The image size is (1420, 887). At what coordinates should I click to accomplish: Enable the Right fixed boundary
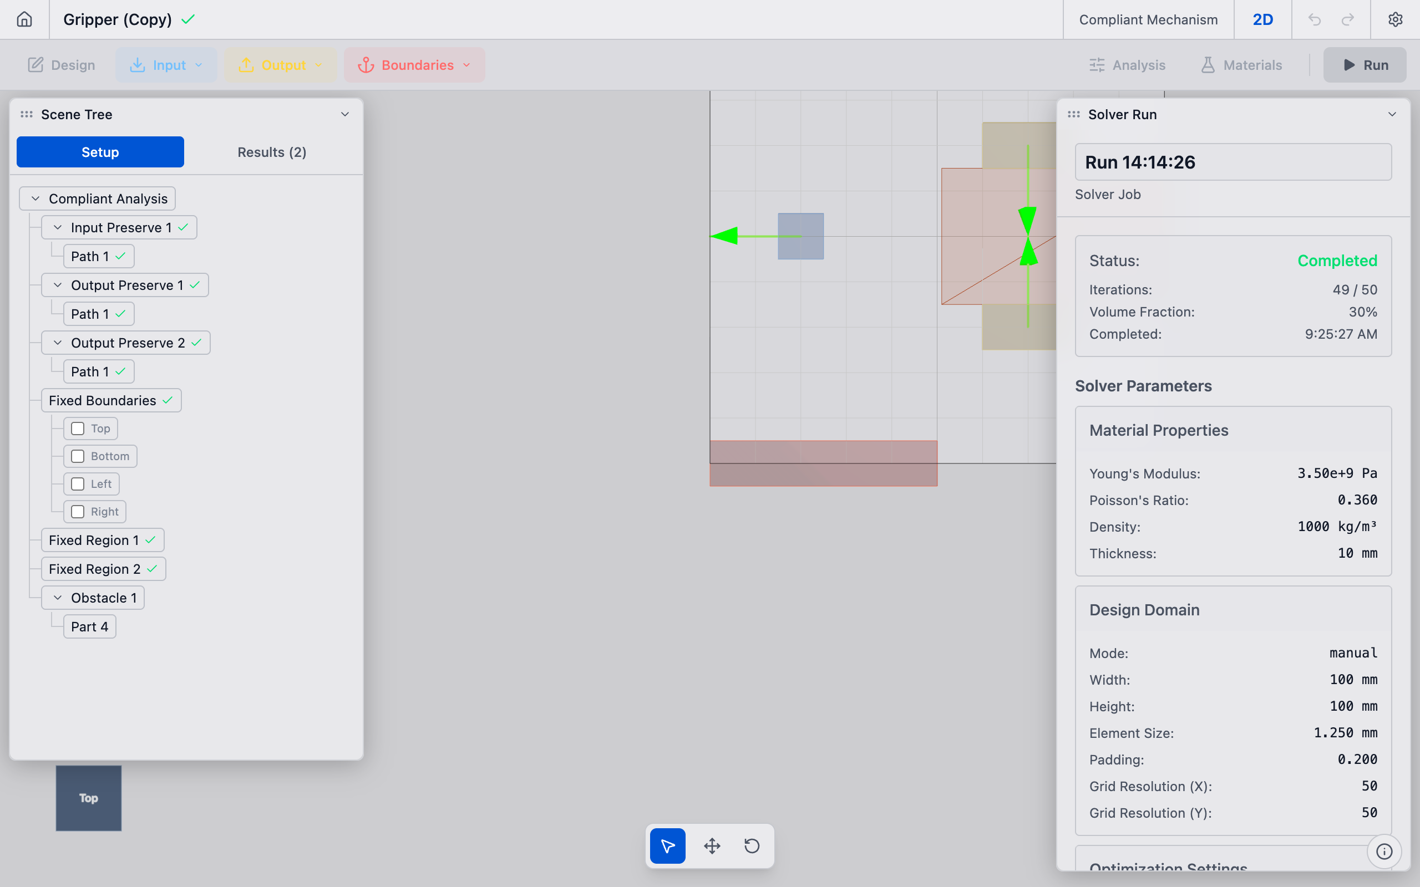(78, 512)
